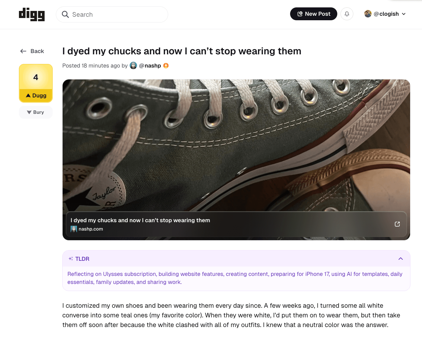Viewport: 422px width, 337px height.
Task: Bury this post
Action: coord(36,112)
